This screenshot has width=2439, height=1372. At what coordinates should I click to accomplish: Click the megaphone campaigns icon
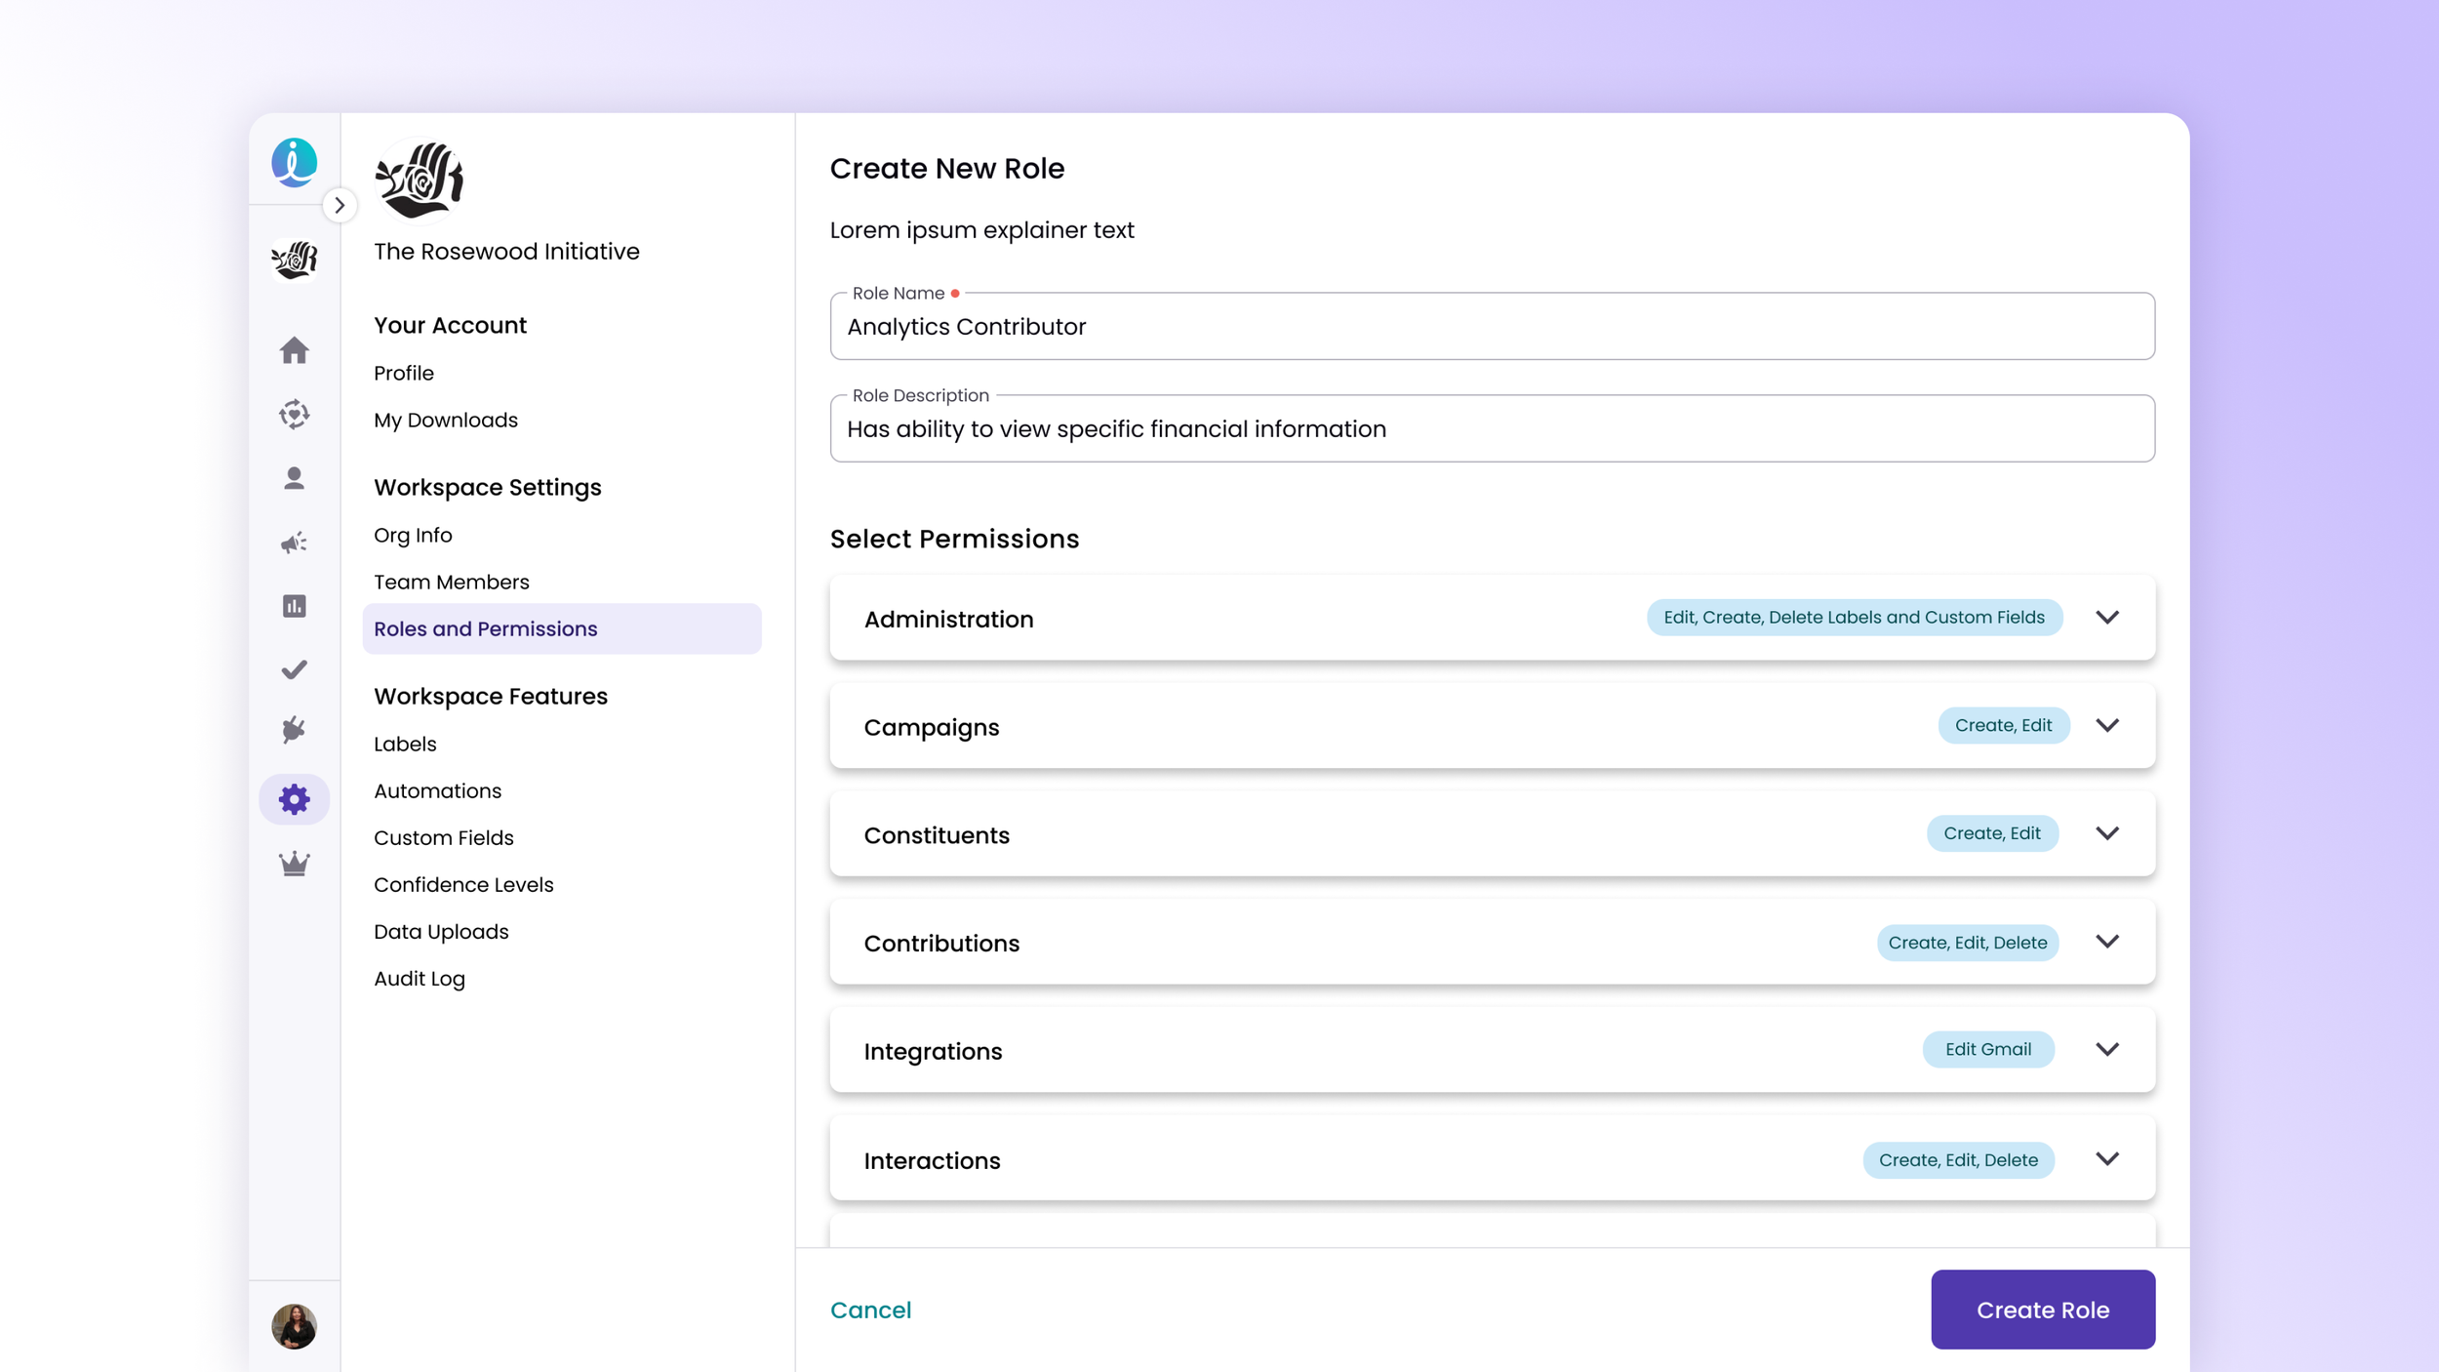click(x=294, y=543)
